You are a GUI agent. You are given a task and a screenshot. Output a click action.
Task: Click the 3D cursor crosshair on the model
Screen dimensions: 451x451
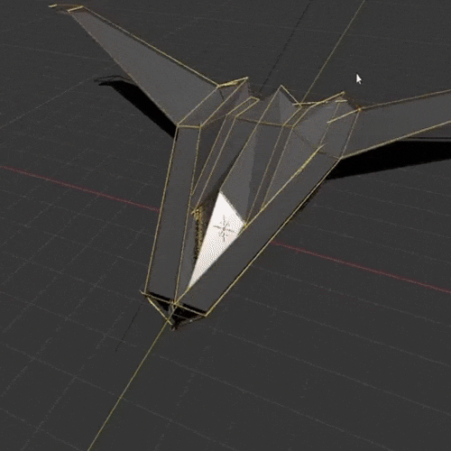point(224,229)
